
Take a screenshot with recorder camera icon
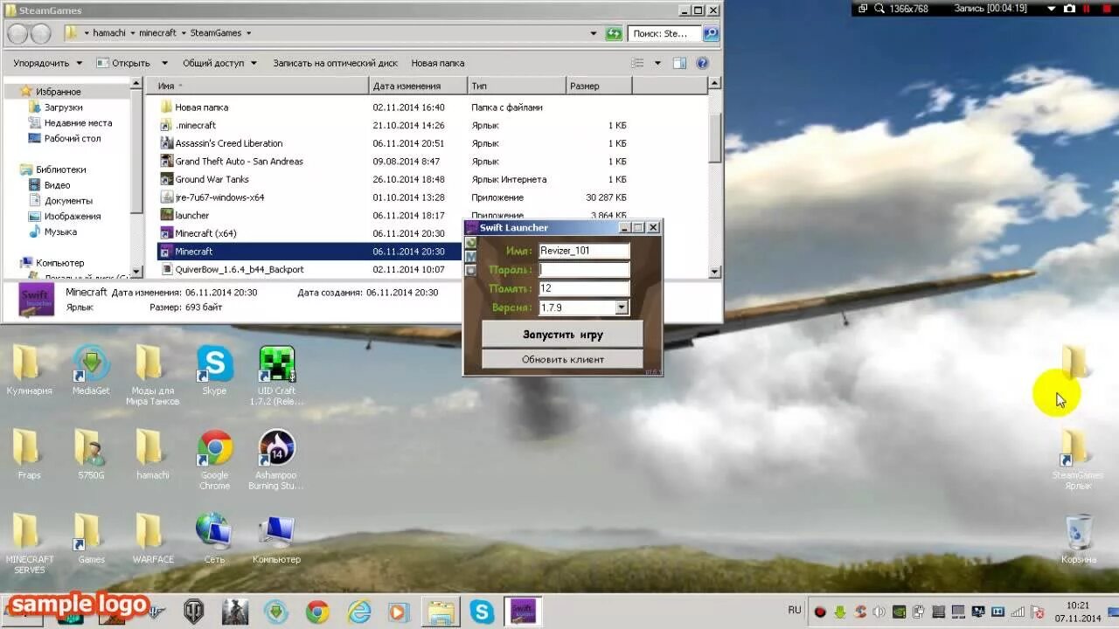pyautogui.click(x=1068, y=8)
